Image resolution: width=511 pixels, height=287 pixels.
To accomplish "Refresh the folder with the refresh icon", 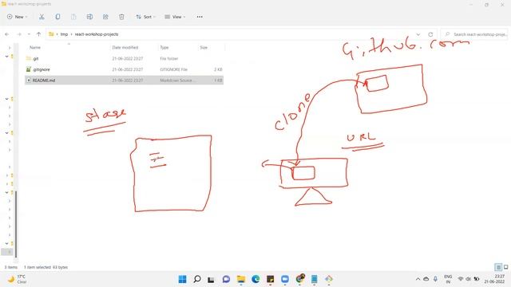I will (x=430, y=34).
